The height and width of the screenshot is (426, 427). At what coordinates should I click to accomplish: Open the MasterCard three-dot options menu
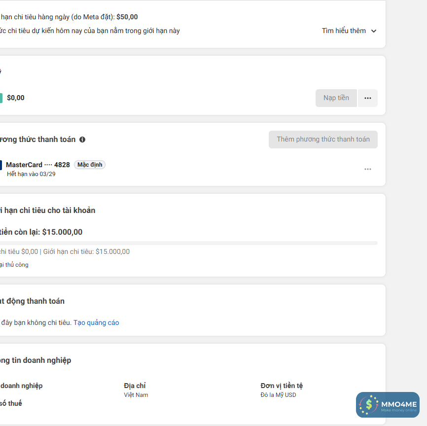pyautogui.click(x=368, y=169)
